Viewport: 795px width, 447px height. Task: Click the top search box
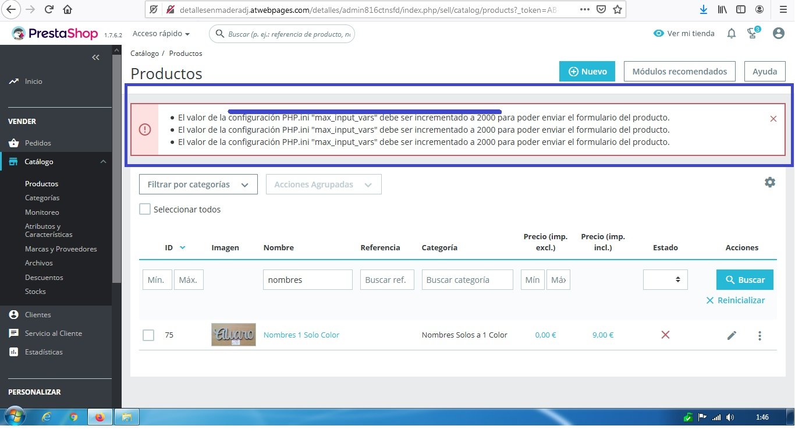click(282, 34)
